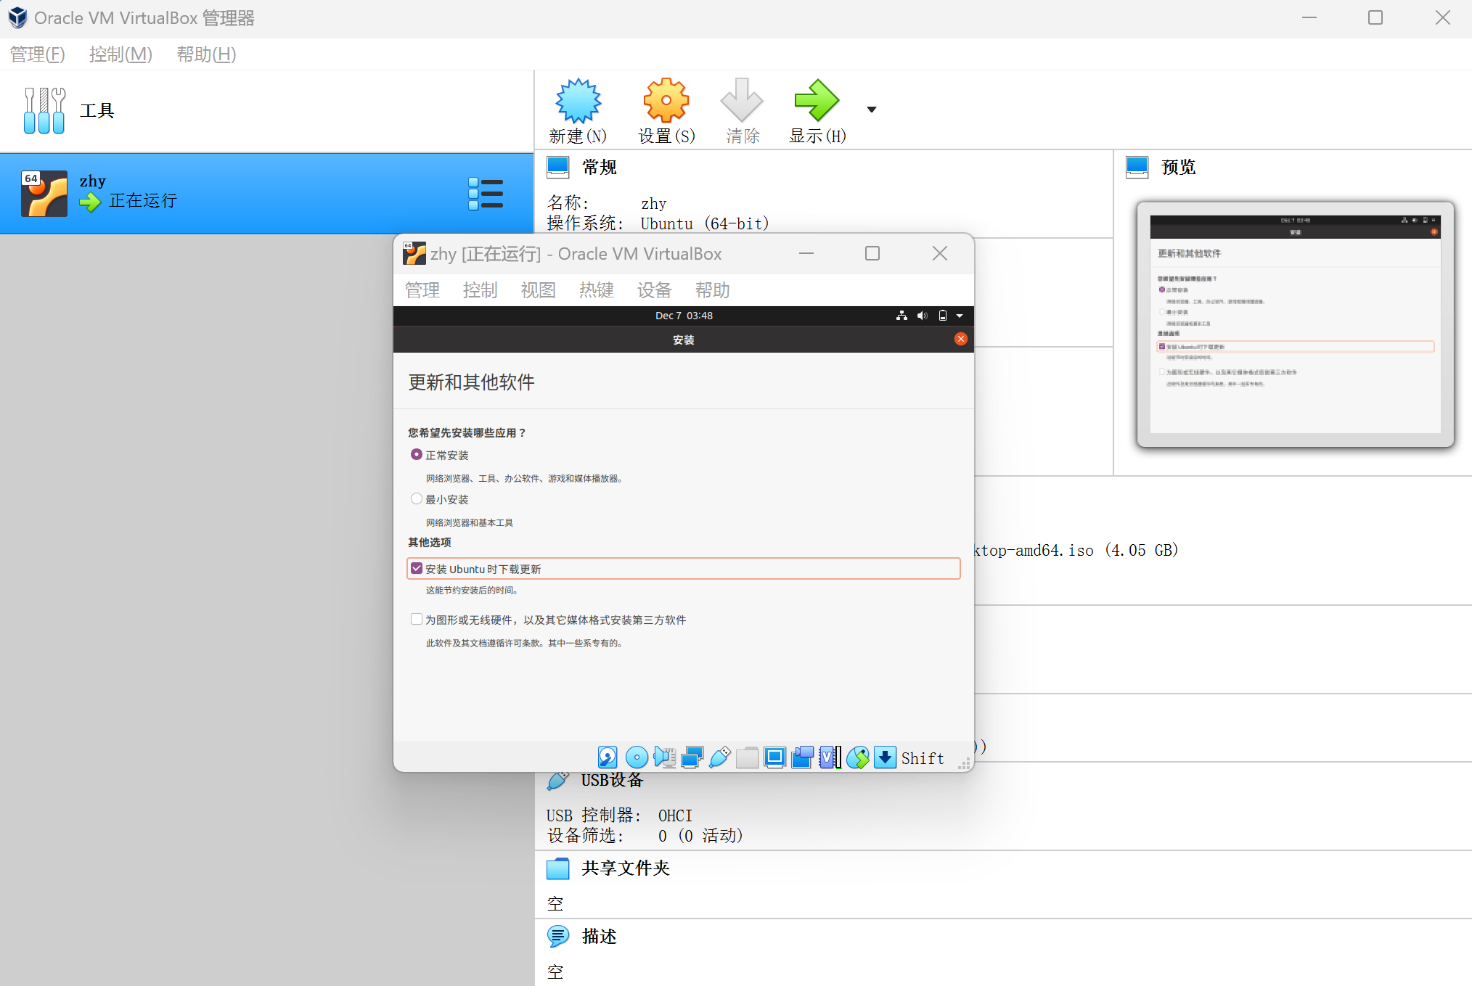The height and width of the screenshot is (986, 1472).
Task: Open 视图 menu in zhy VM window
Action: 539,290
